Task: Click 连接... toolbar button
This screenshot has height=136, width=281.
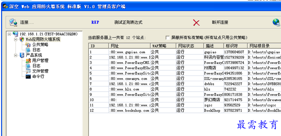Action: click(x=27, y=22)
